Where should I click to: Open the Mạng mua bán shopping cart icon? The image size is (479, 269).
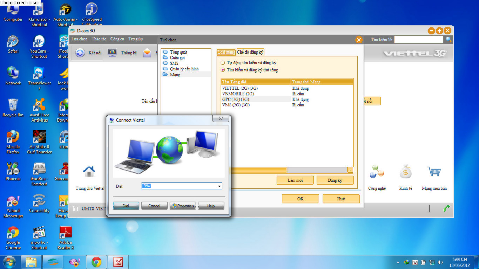click(x=434, y=171)
